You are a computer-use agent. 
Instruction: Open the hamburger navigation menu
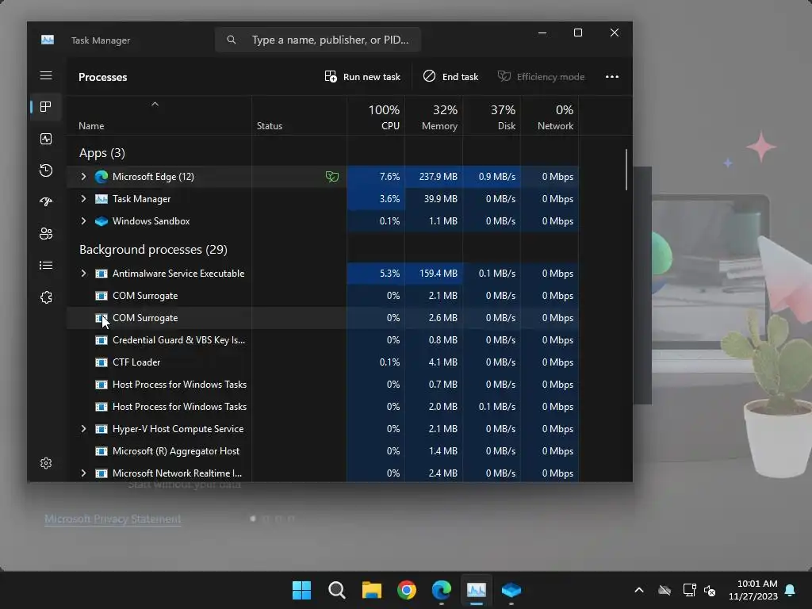[46, 75]
